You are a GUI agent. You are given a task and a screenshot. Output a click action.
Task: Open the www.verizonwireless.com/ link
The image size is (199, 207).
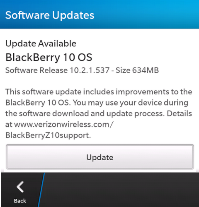point(64,125)
